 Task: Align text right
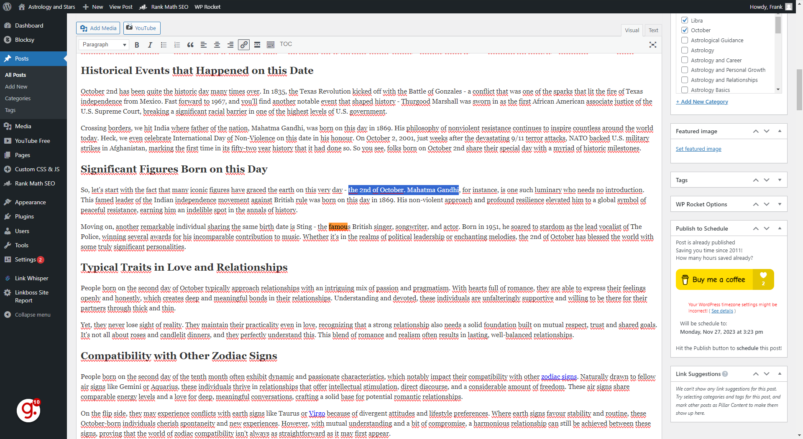pos(230,45)
